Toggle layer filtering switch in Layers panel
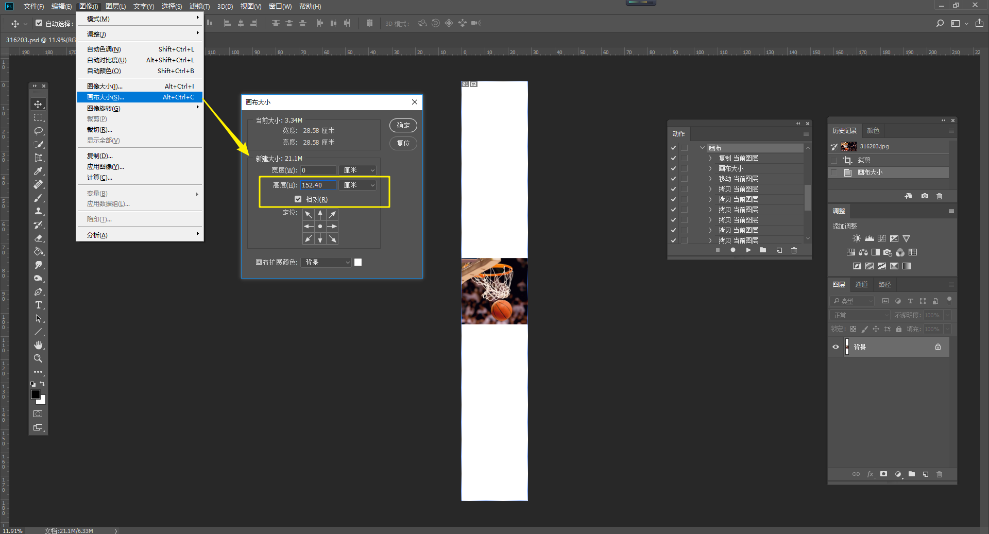The width and height of the screenshot is (989, 534). pyautogui.click(x=949, y=299)
